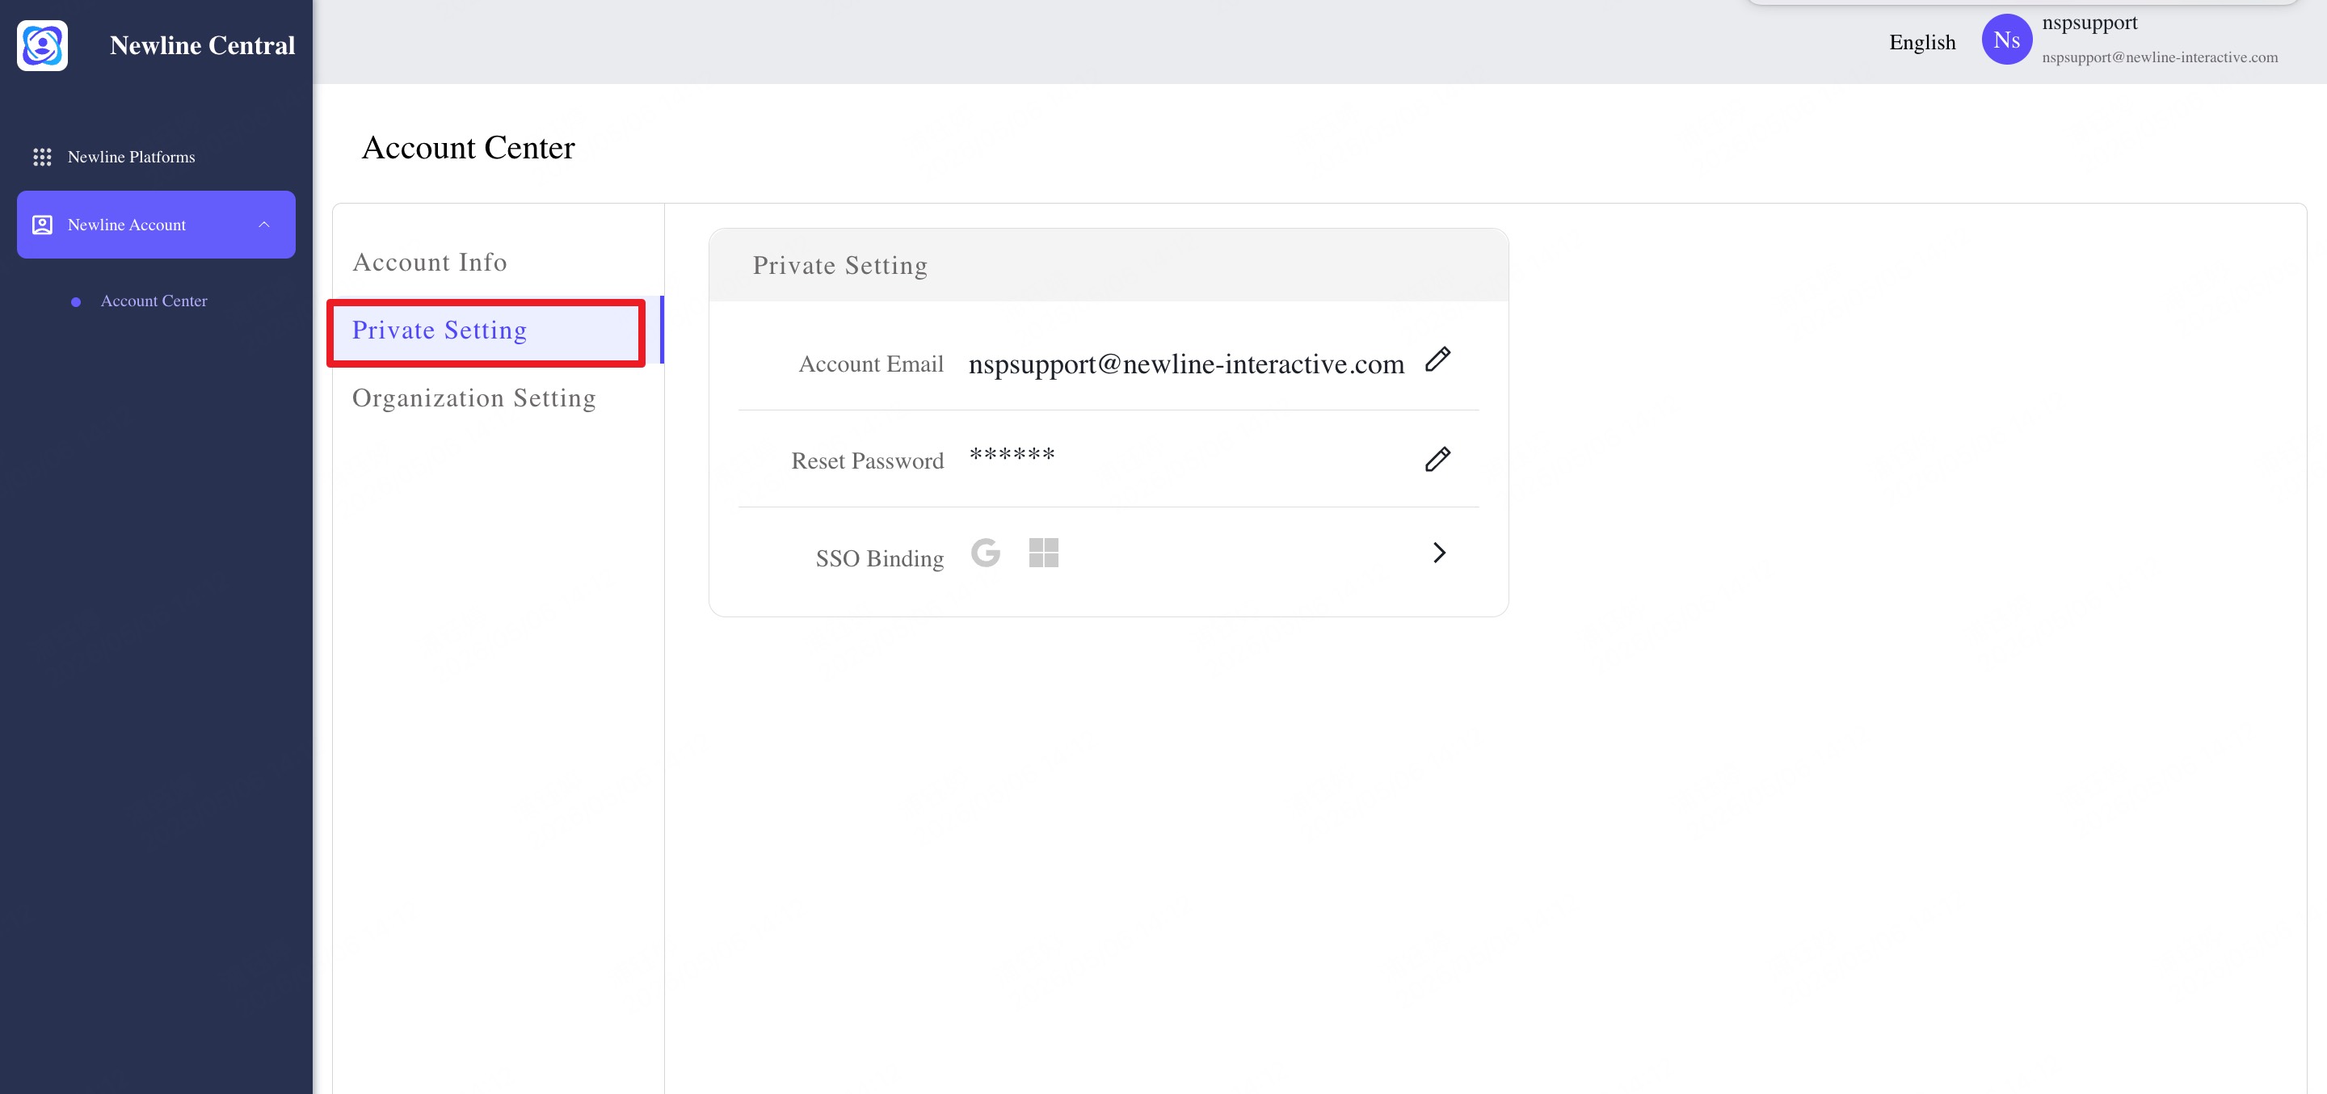Image resolution: width=2327 pixels, height=1094 pixels.
Task: Click the Newline Platforms grid icon
Action: [43, 158]
